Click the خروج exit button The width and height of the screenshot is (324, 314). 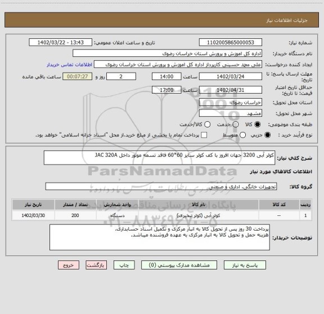pos(69,265)
